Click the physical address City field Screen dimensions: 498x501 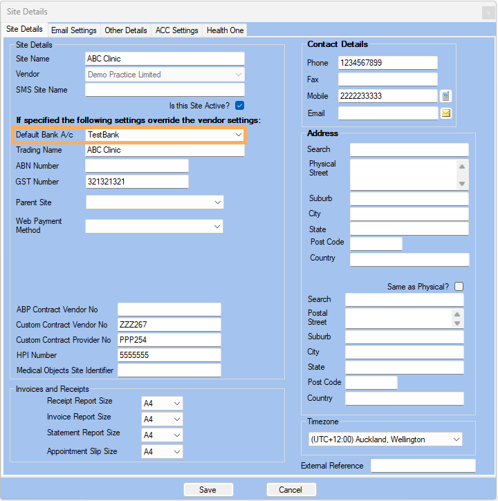[409, 214]
